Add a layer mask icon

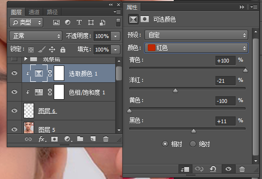pos(55,139)
